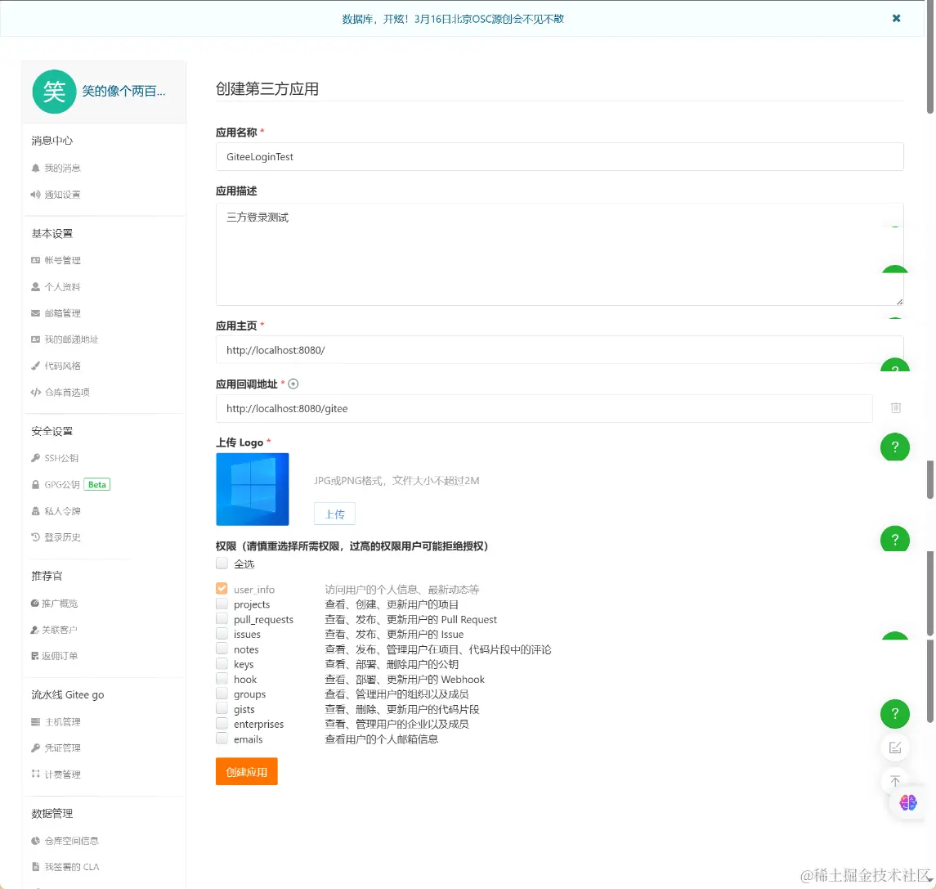Click the lock icon beside GPG公钥
936x889 pixels.
(36, 485)
